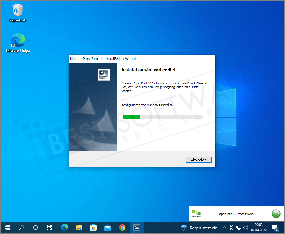Open the Action Center notifications icon
This screenshot has height=234, width=285.
275,228
